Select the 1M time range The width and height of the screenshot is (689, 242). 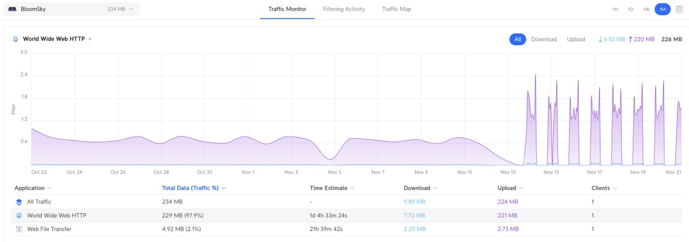pyautogui.click(x=662, y=9)
